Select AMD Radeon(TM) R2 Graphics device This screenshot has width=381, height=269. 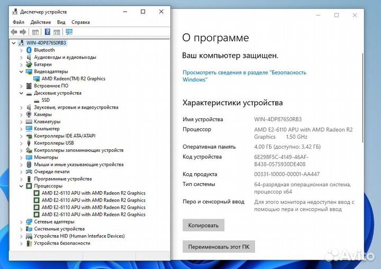[x=74, y=78]
